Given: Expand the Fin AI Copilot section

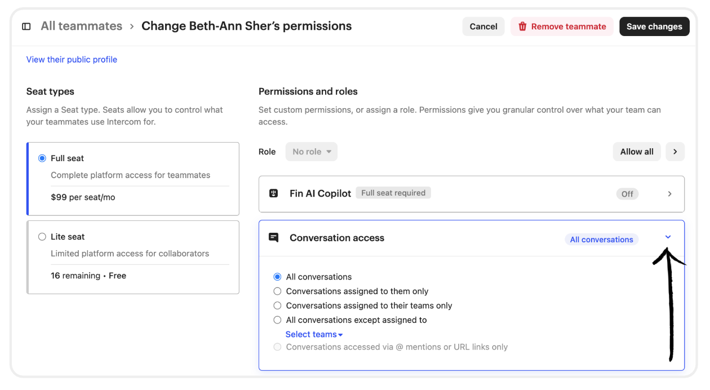Looking at the screenshot, I should coord(669,194).
